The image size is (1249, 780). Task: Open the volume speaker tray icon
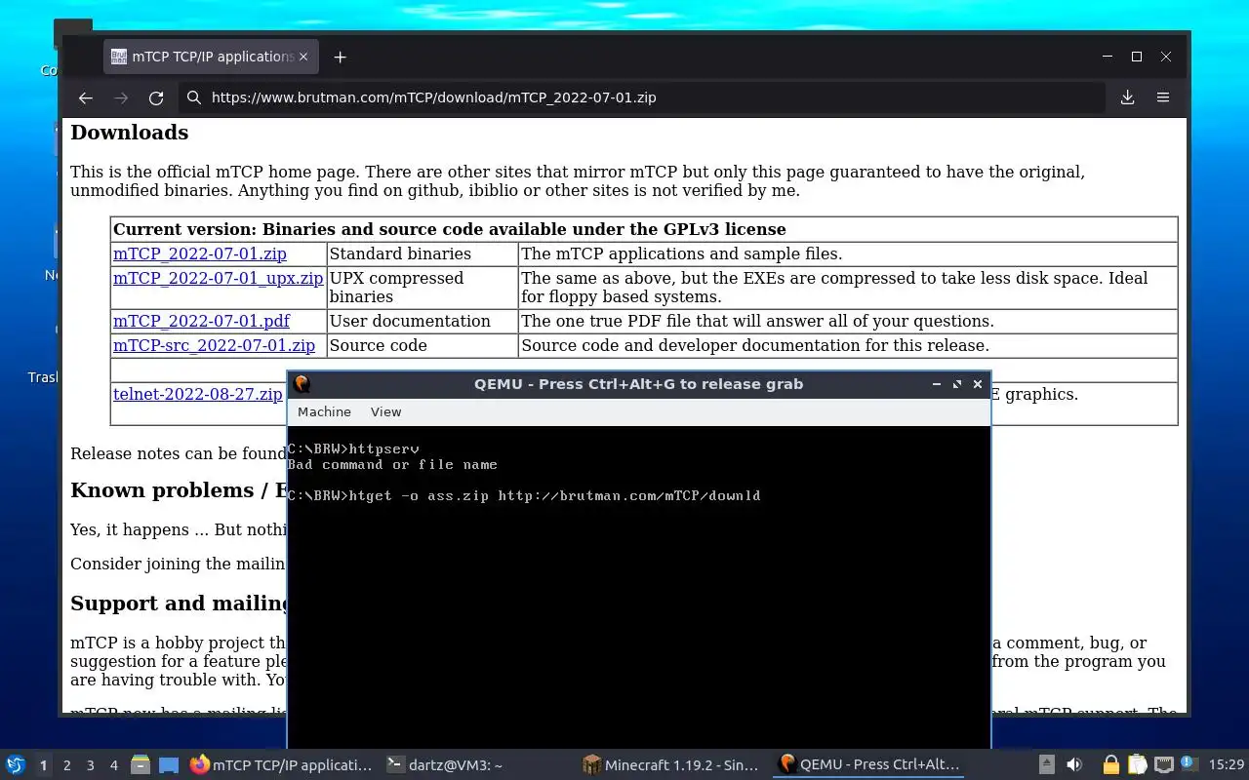pyautogui.click(x=1074, y=764)
